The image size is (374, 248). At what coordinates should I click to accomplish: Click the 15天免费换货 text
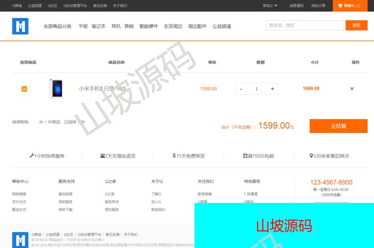[x=190, y=156]
